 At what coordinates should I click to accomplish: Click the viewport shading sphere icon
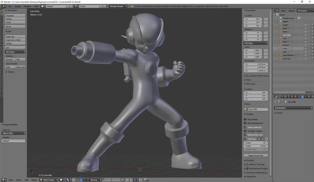[61, 180]
